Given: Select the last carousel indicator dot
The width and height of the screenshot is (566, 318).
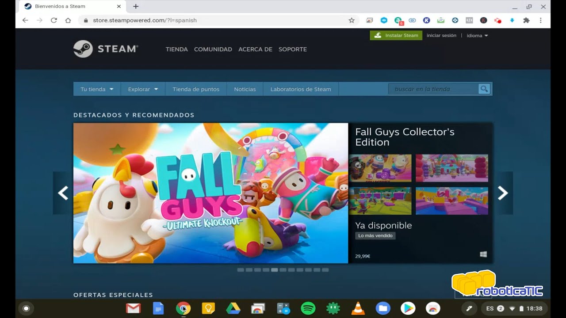Looking at the screenshot, I should 325,270.
